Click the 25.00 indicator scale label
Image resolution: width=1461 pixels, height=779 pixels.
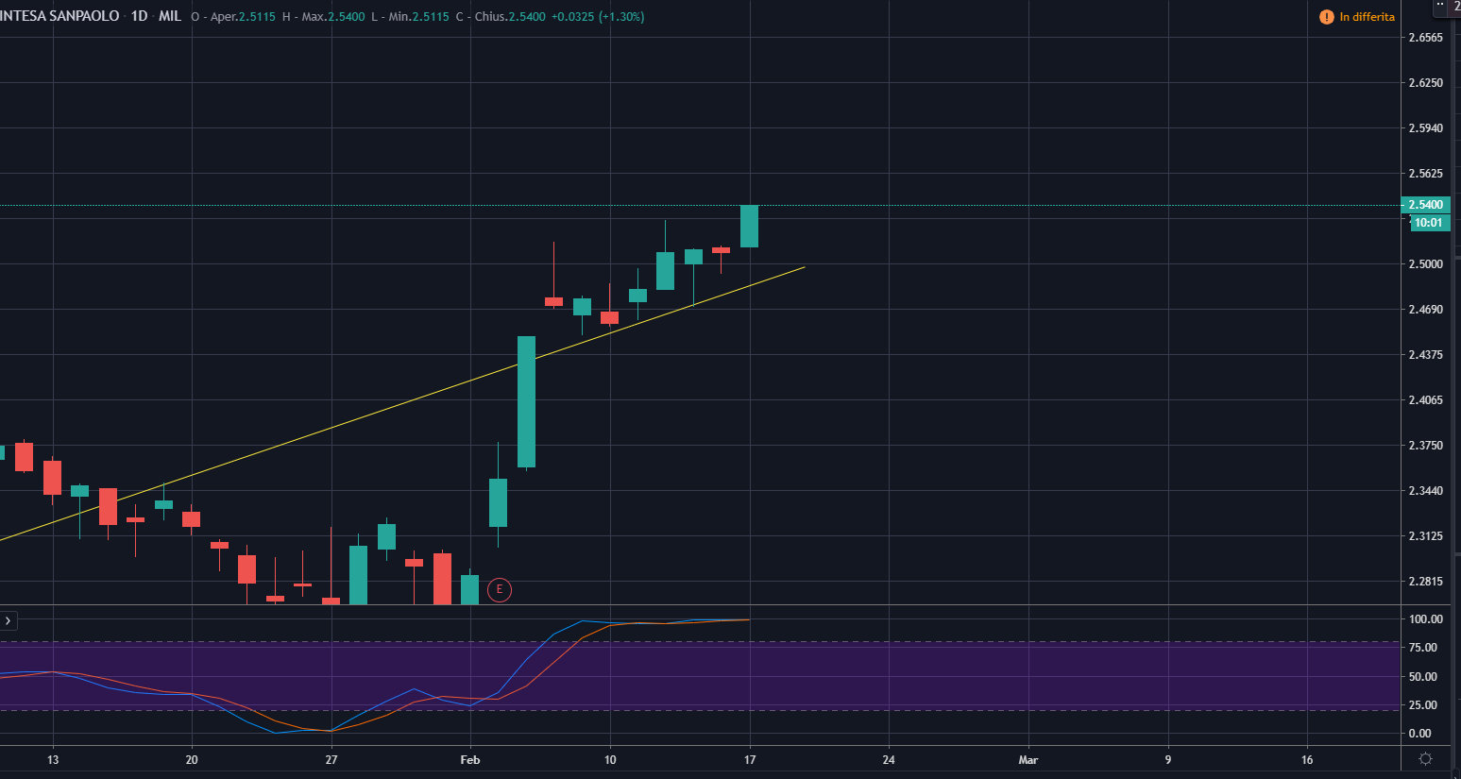(x=1423, y=705)
